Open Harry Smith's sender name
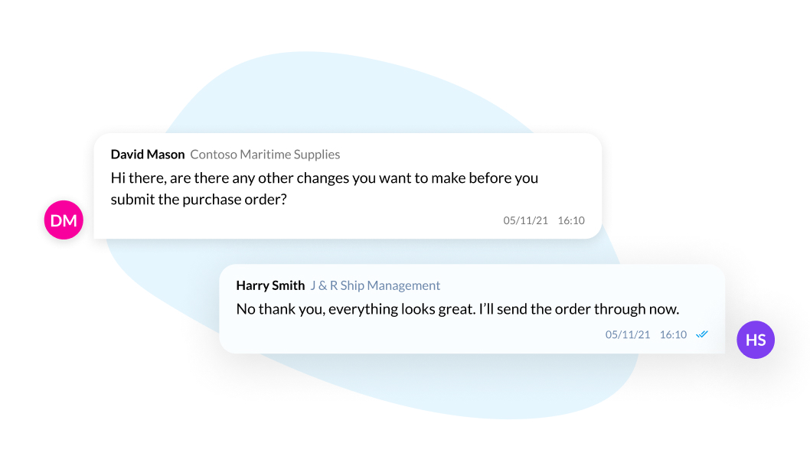 (x=270, y=285)
